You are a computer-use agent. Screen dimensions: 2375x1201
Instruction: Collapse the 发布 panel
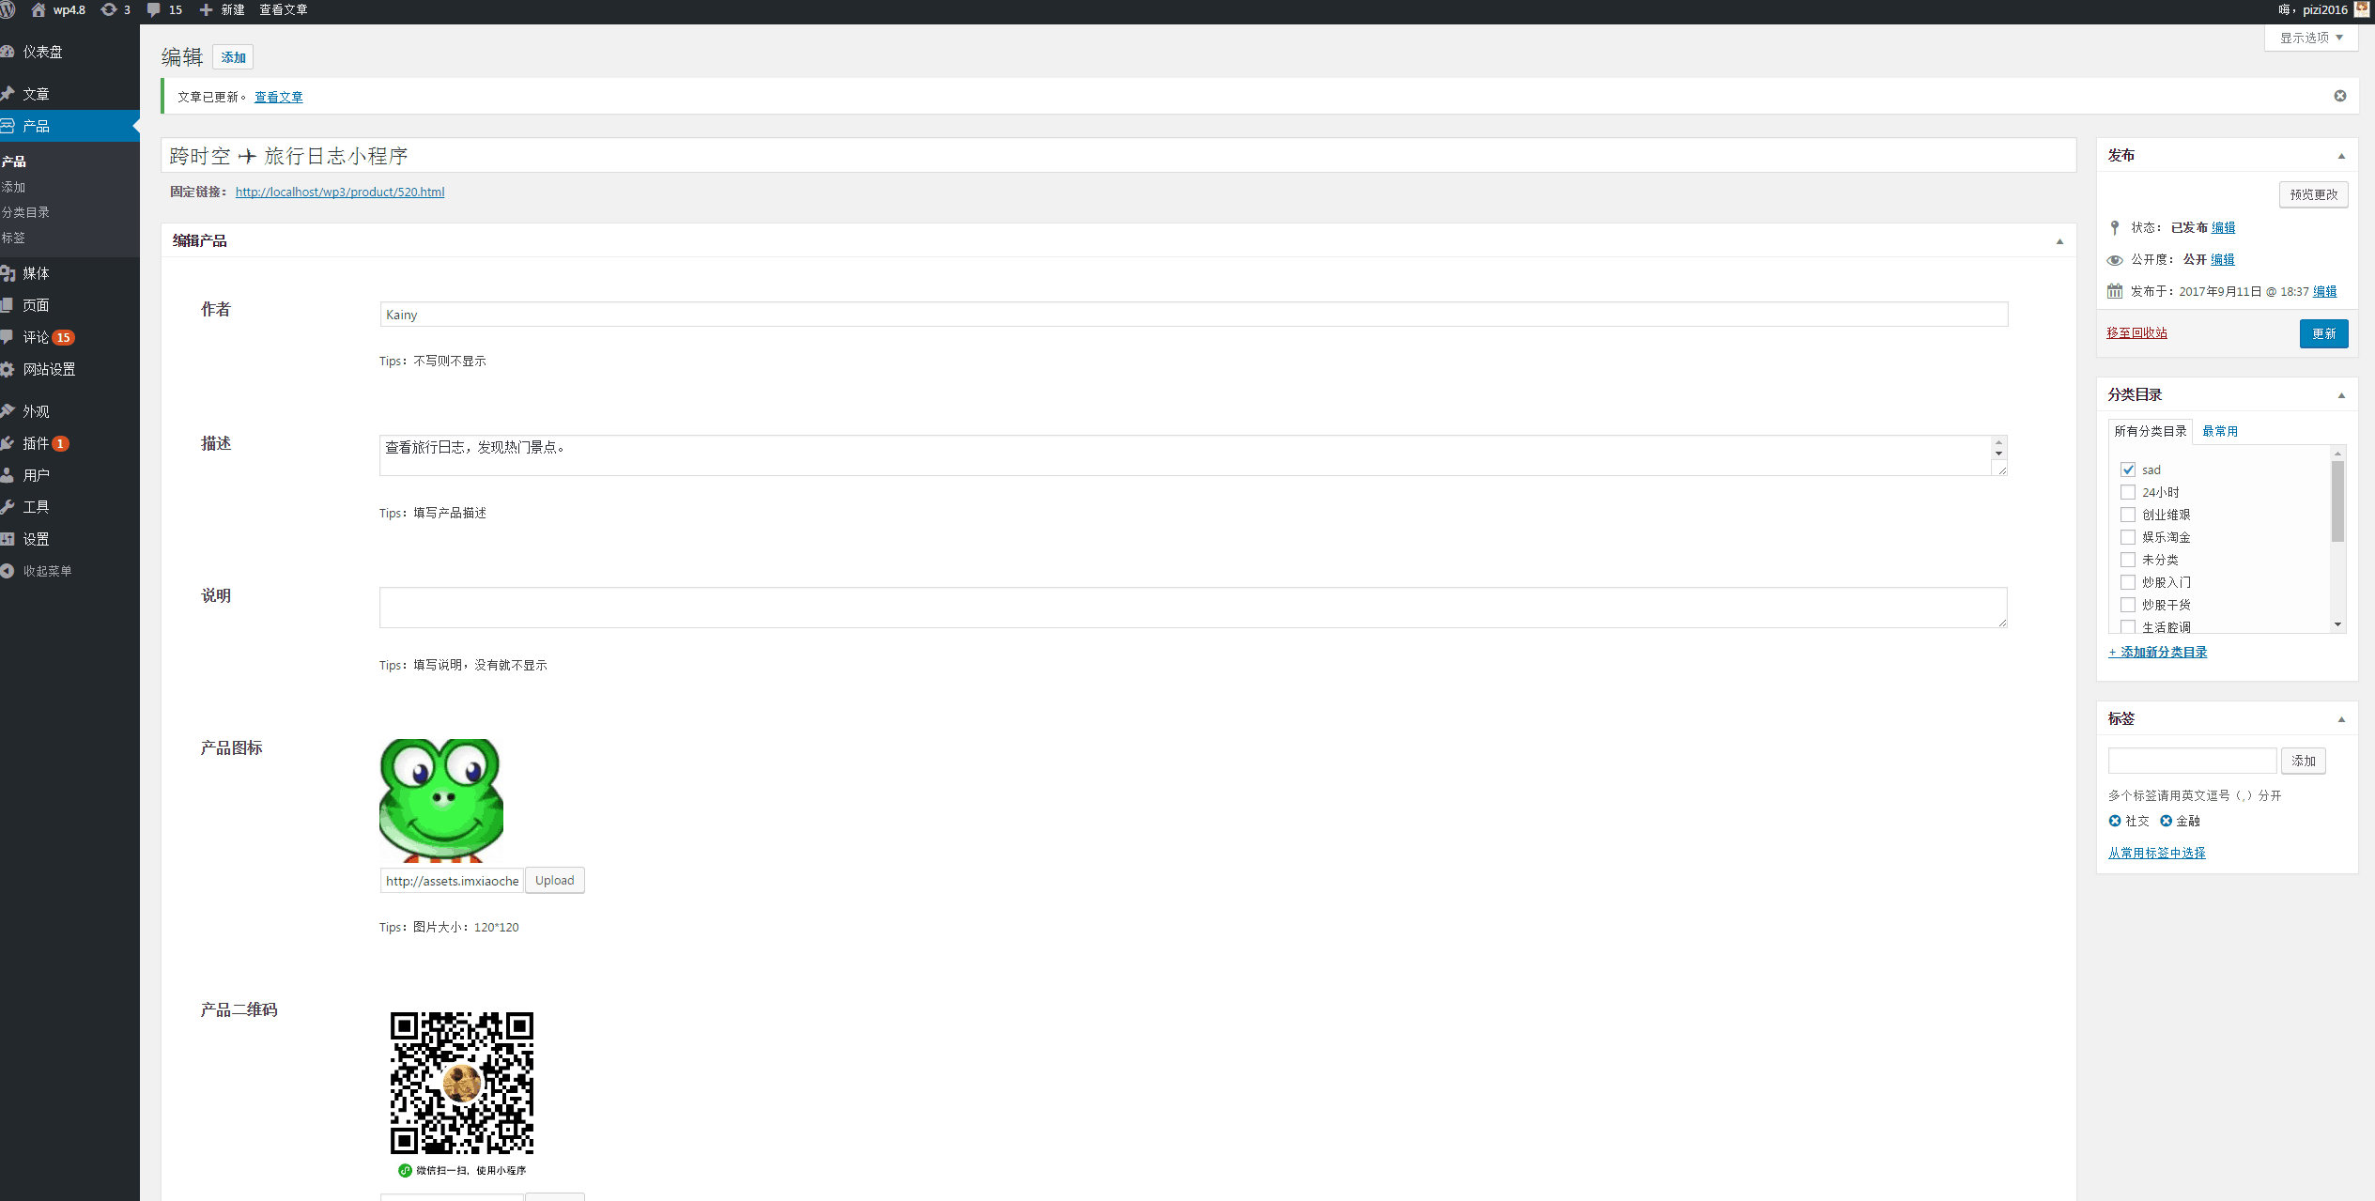tap(2340, 156)
